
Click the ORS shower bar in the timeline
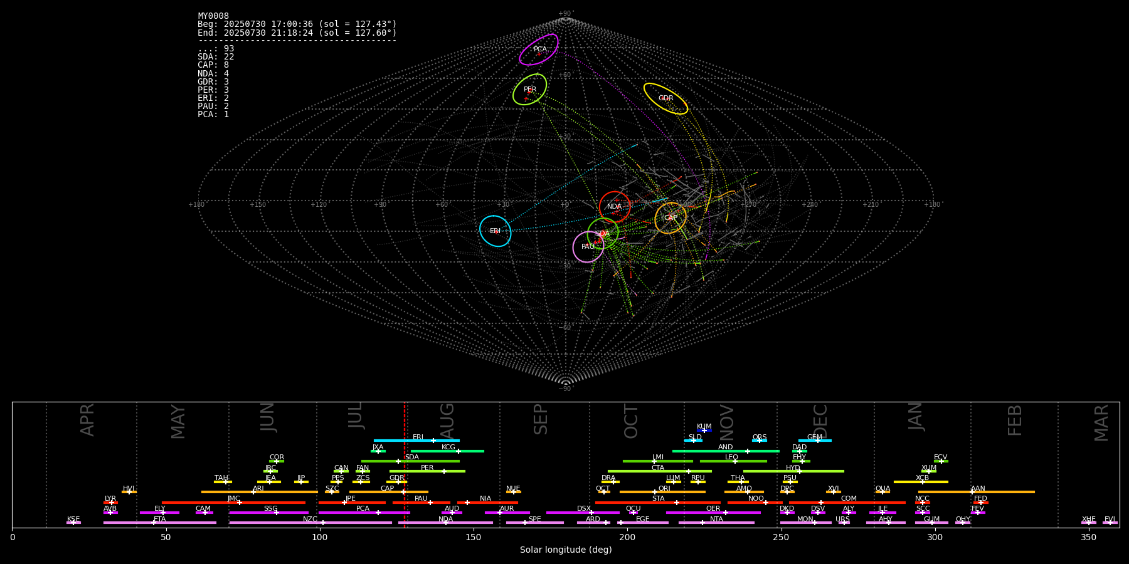tap(760, 441)
